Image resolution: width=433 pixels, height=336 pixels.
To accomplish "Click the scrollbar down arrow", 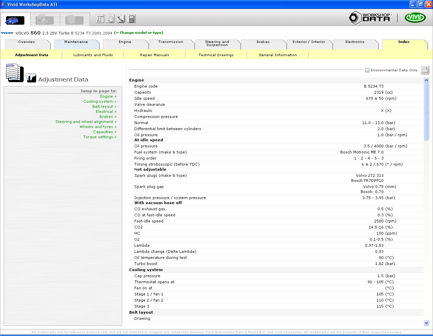I will (x=426, y=323).
